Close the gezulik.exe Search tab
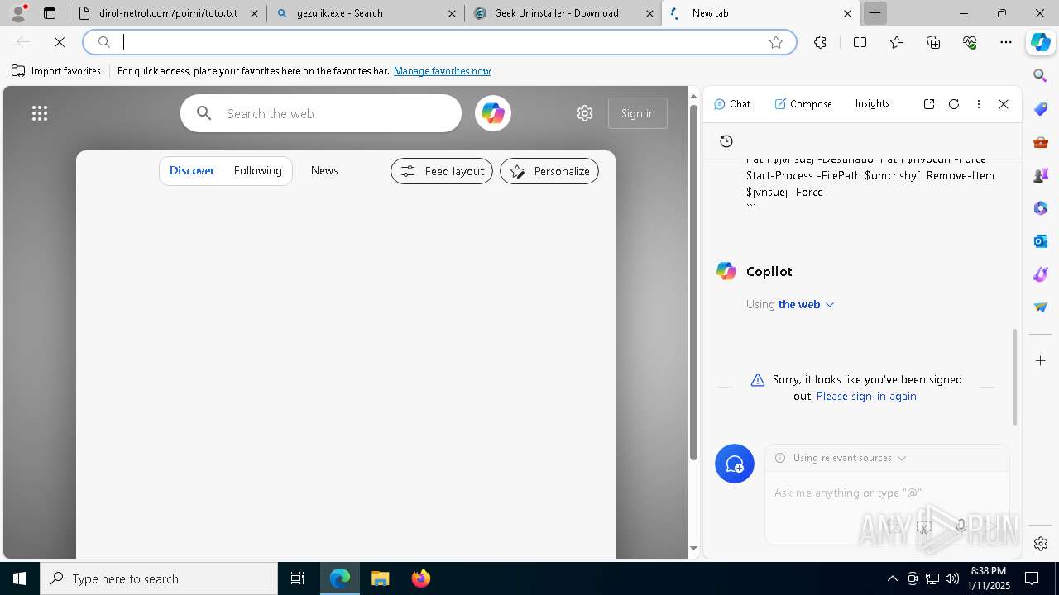This screenshot has width=1059, height=595. point(452,13)
